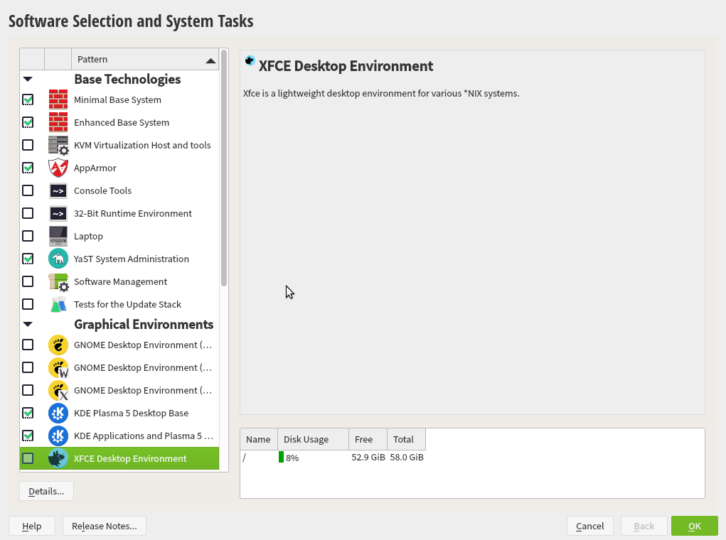
Task: Click the AppArmor shield icon
Action: click(x=58, y=168)
